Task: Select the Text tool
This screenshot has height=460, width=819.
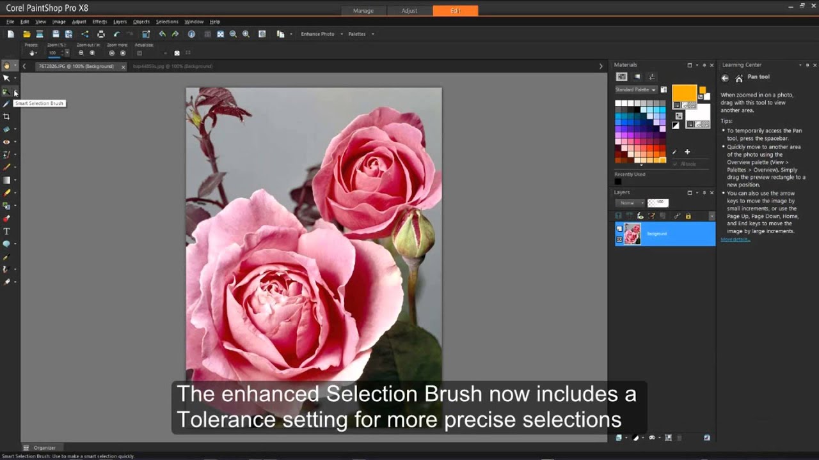Action: (6, 231)
